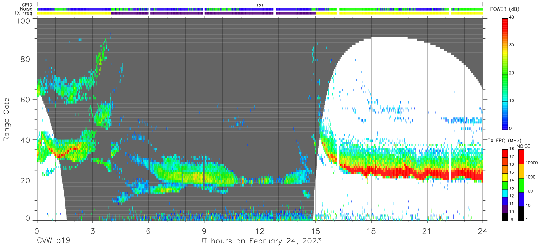Screen dimensions: 543x250
Task: Click the 13 tick on TX FRQ colorbar
Action: click(x=512, y=188)
